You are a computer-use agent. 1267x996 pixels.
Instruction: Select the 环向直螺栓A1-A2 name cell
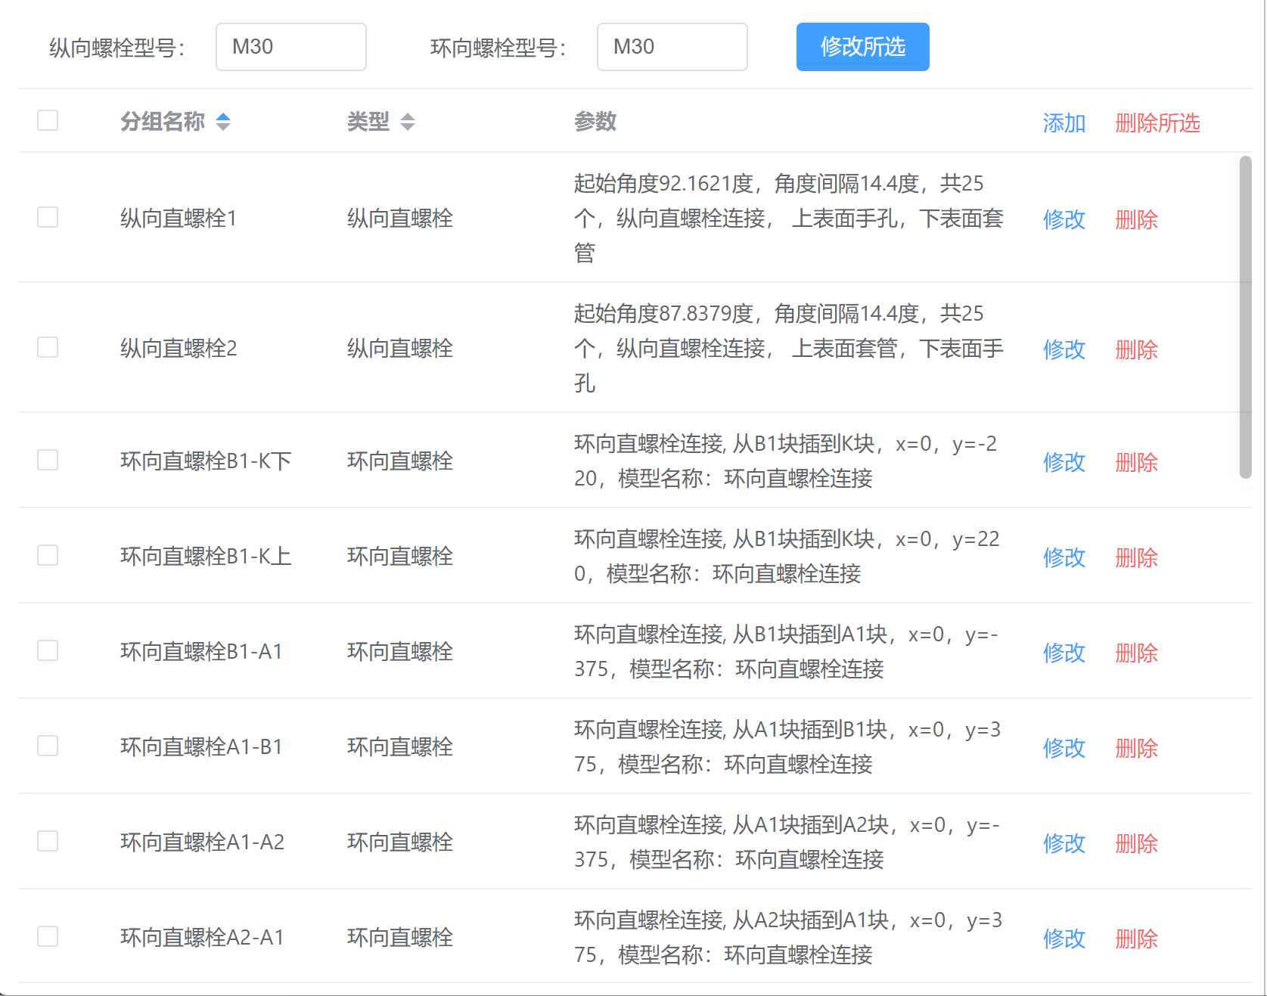[x=203, y=842]
